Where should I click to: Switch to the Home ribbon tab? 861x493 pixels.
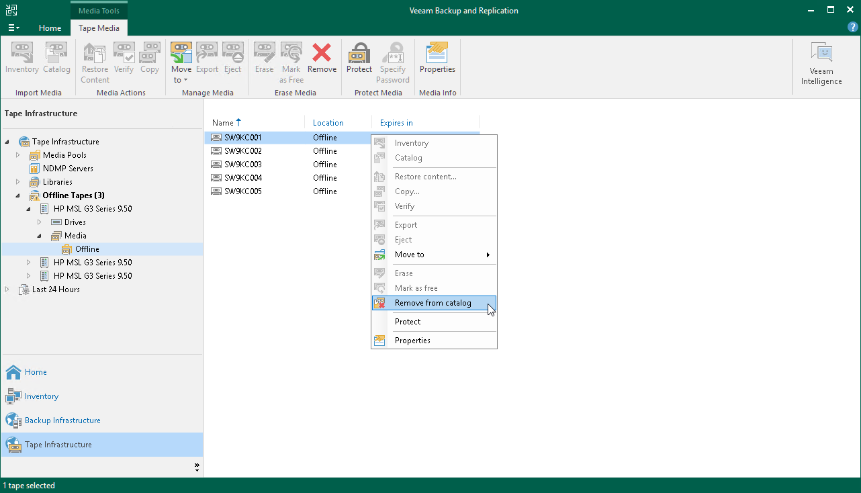50,28
